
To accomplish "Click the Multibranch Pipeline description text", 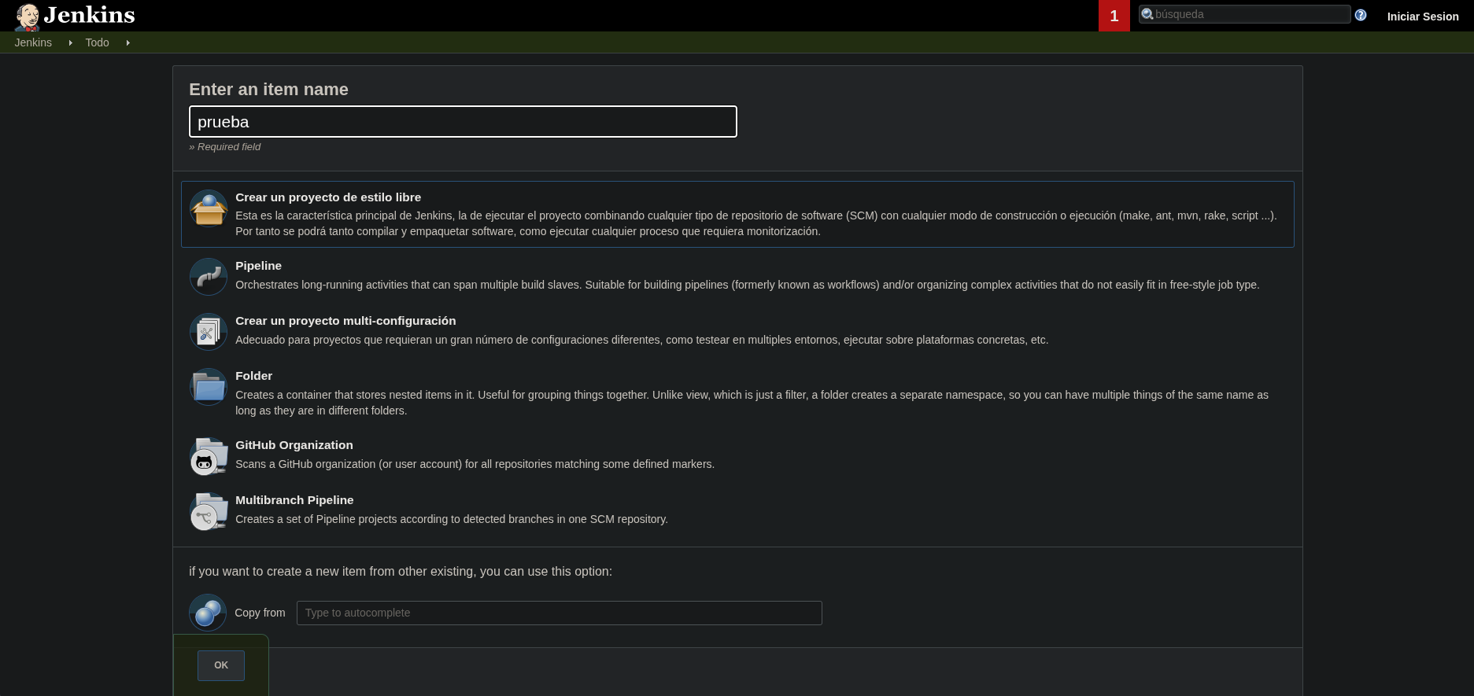I will pyautogui.click(x=452, y=519).
